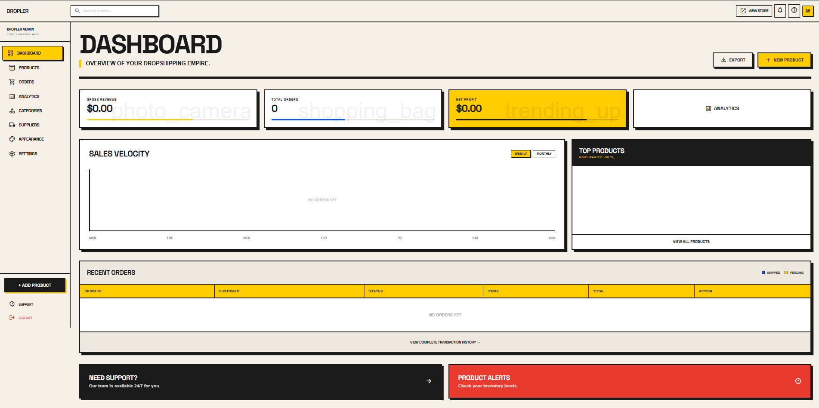The image size is (819, 408).
Task: Switch sales velocity to Monthly
Action: point(544,153)
